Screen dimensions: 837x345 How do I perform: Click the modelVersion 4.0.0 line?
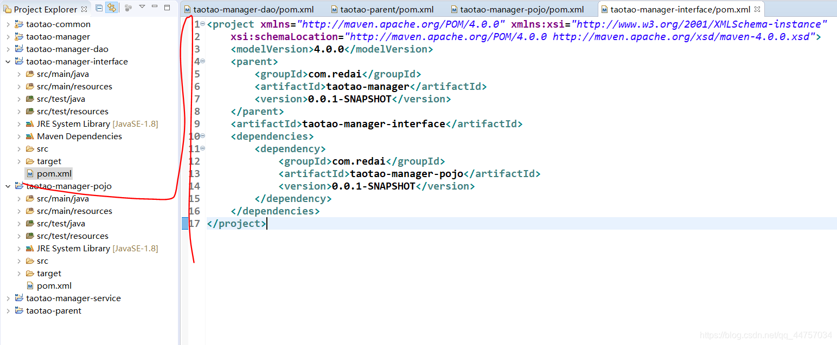click(x=332, y=49)
